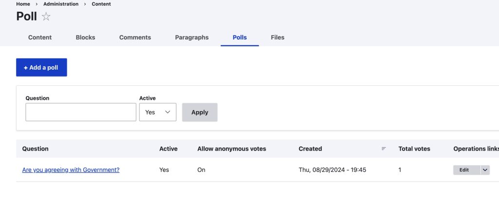Edit the Government poll
The width and height of the screenshot is (499, 208).
point(466,170)
